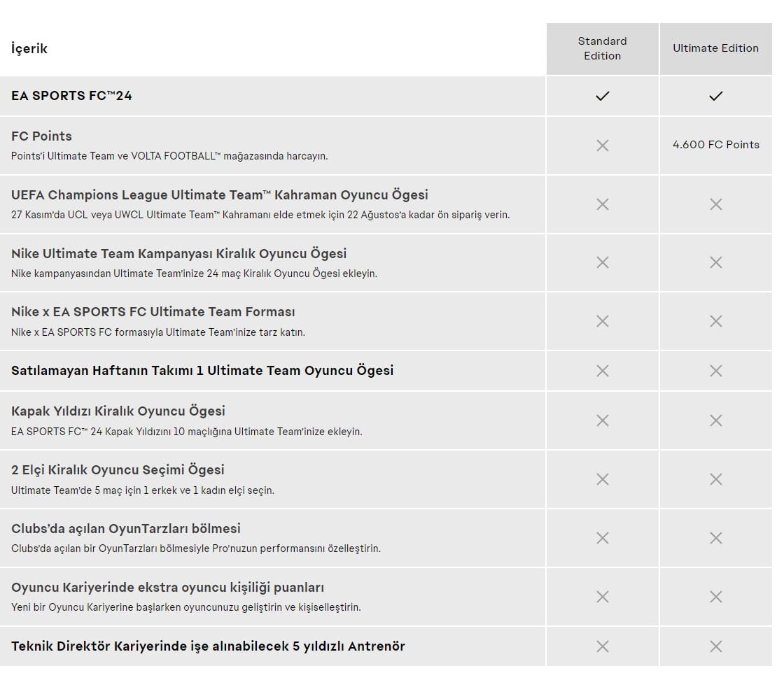Click Ultimate Edition X for Clubs'da açılan OyunTarzları
This screenshot has height=680, width=777.
(x=715, y=538)
